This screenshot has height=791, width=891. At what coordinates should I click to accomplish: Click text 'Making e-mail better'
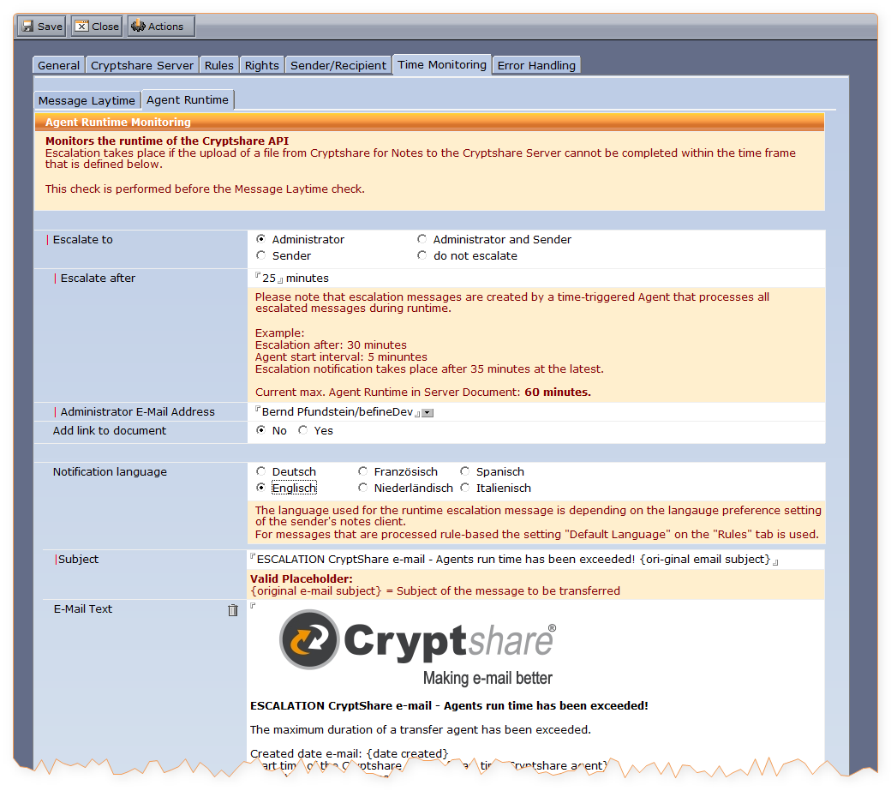pos(487,678)
